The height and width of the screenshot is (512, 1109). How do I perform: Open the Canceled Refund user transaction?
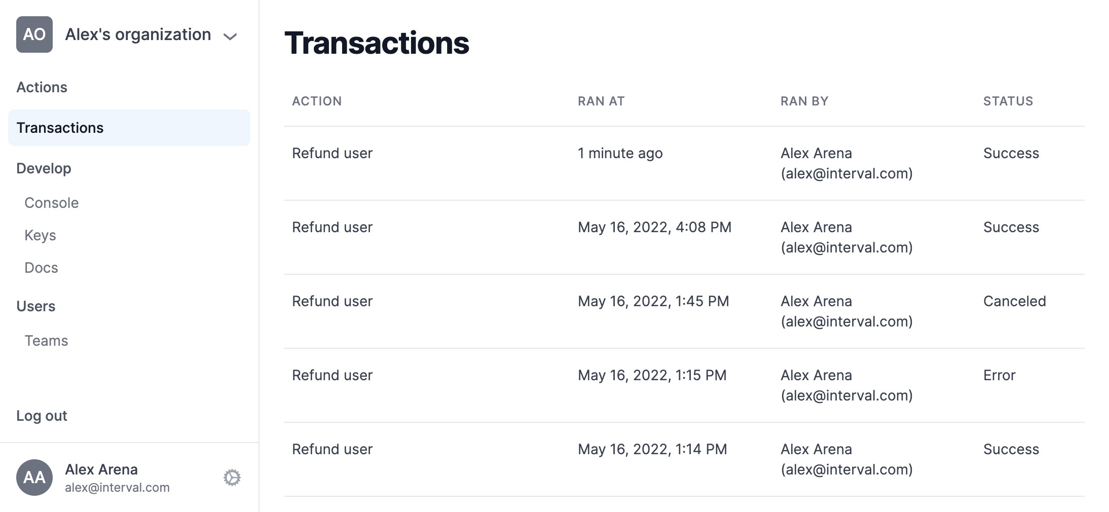point(684,311)
